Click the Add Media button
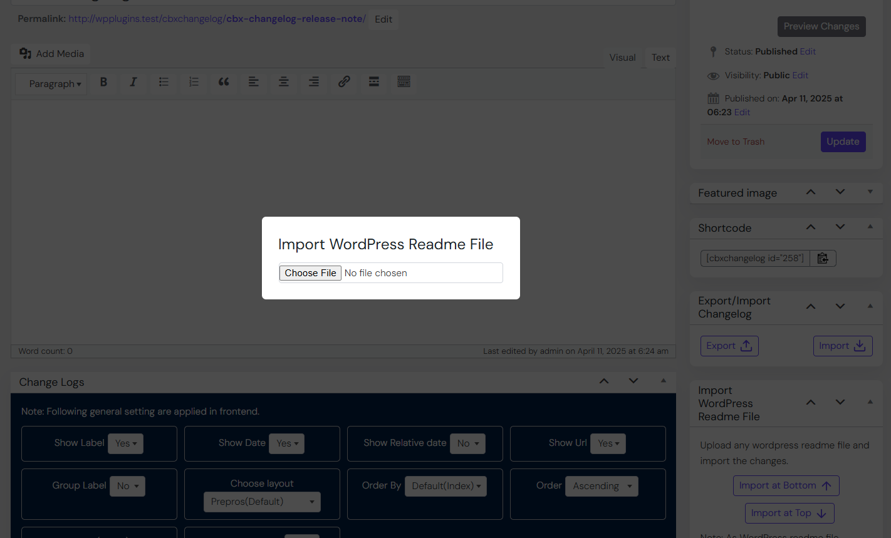The width and height of the screenshot is (891, 538). (51, 54)
